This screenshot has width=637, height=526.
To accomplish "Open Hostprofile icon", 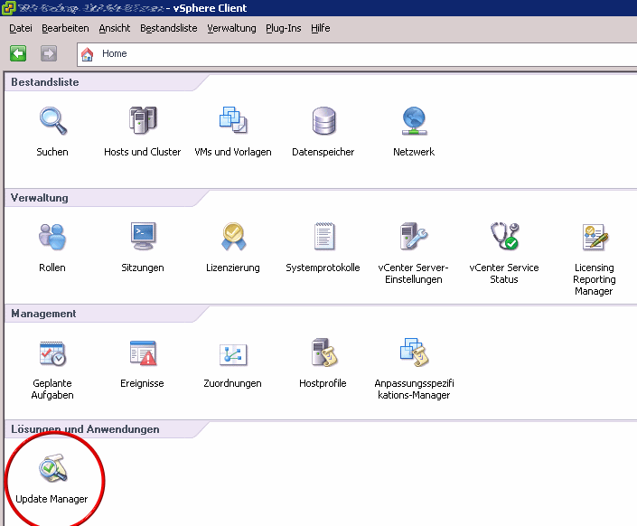I will [x=323, y=352].
